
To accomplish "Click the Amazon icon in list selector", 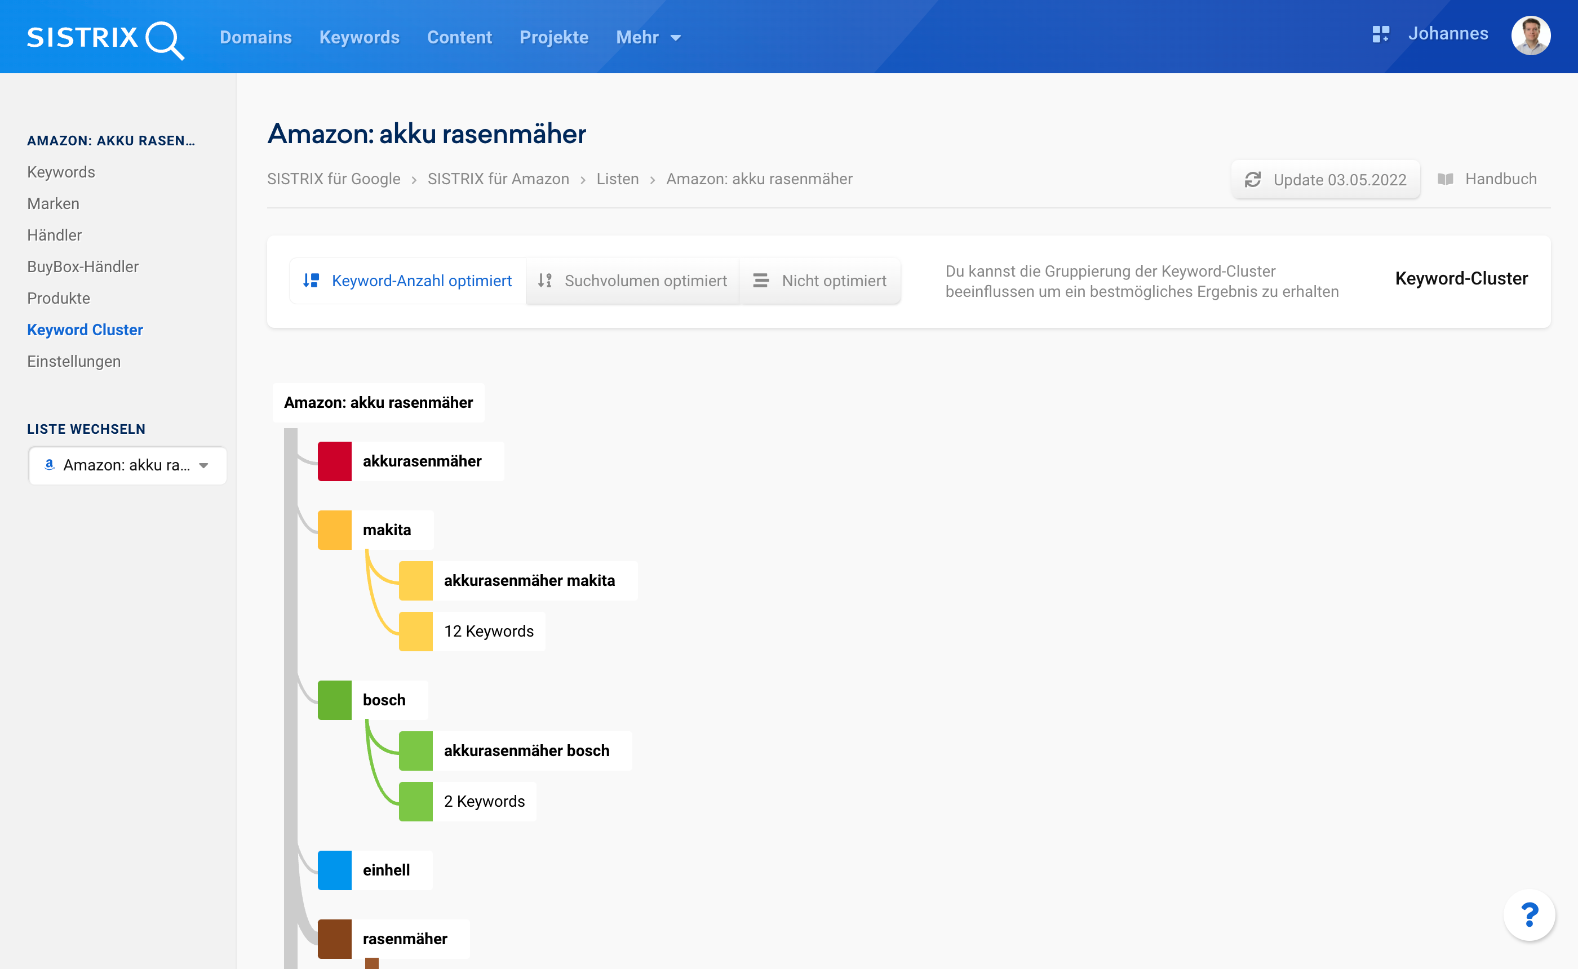I will click(x=50, y=465).
